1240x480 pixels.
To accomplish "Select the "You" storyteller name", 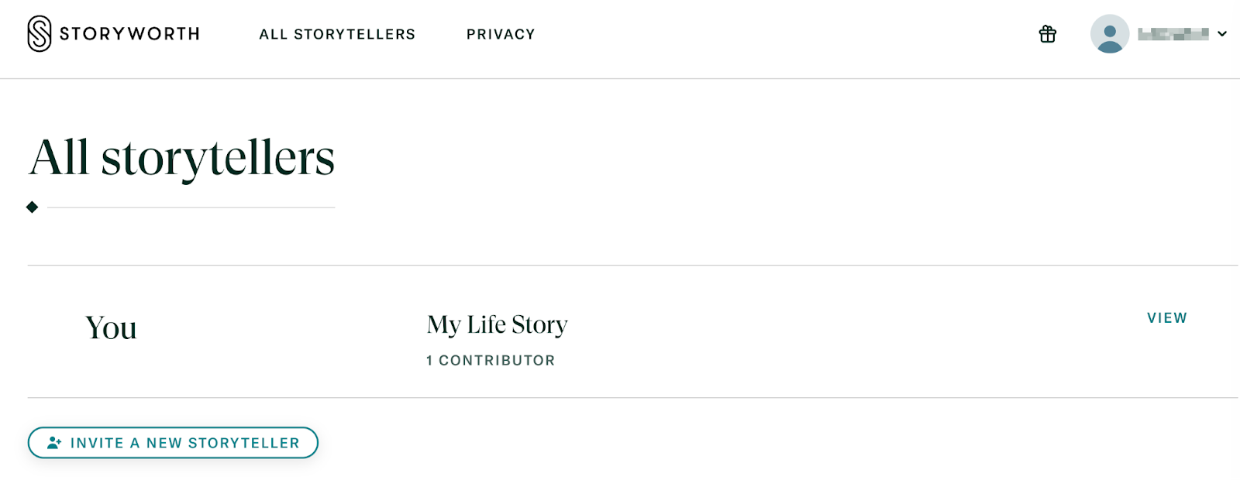I will coord(111,328).
